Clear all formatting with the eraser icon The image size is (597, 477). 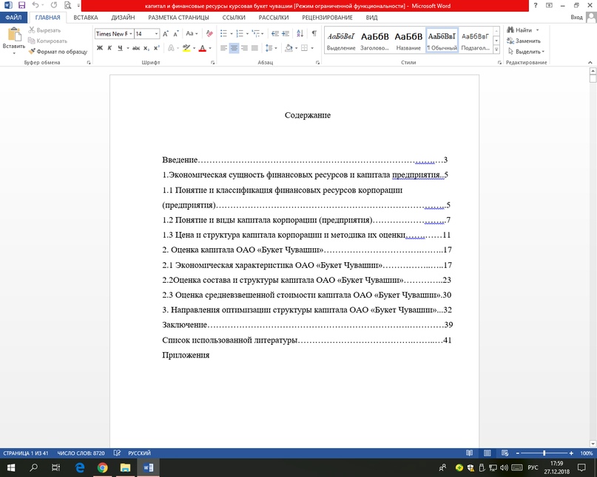coord(209,34)
